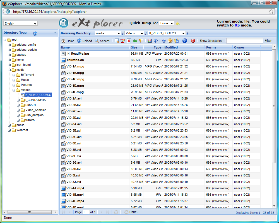Open the media path dropdown
Viewport: 279px width, 223px height.
108,33
